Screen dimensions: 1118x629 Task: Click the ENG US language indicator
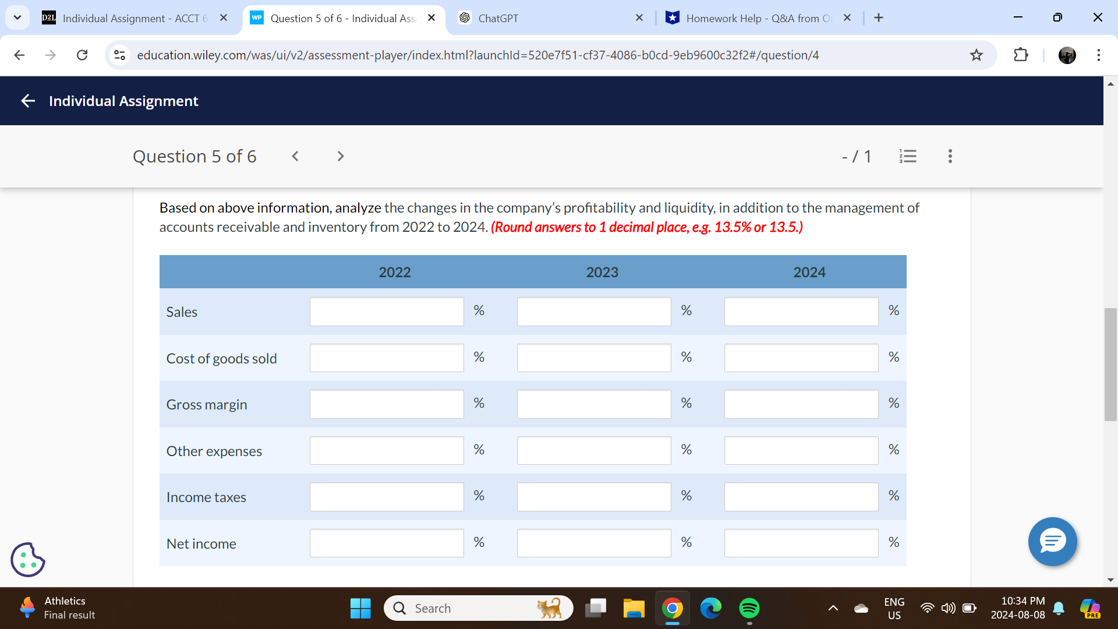click(x=894, y=608)
